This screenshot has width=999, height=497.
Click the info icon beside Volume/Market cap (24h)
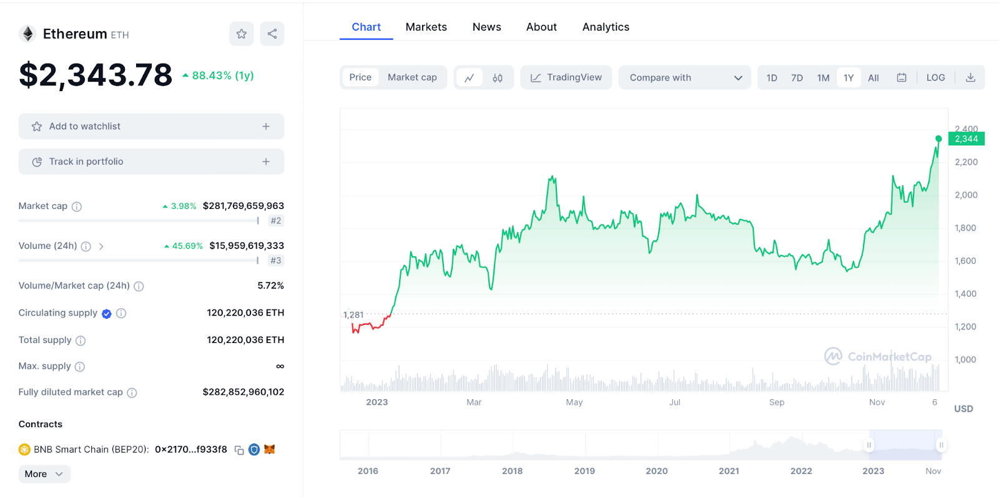point(139,286)
